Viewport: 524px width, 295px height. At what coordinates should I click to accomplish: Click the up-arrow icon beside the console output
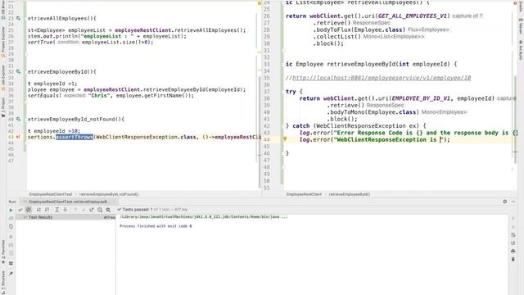click(513, 219)
